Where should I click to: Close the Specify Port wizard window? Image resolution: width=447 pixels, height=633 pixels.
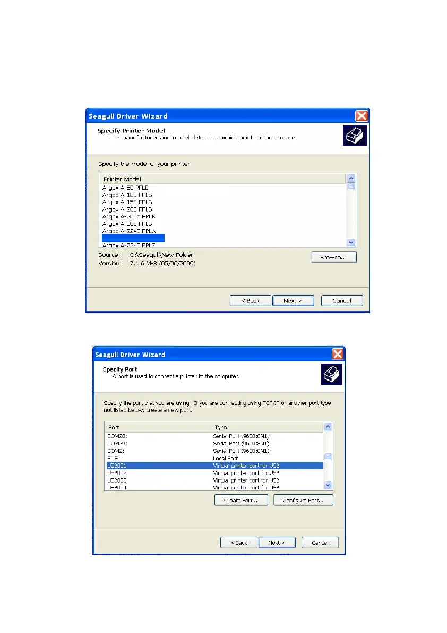(337, 354)
